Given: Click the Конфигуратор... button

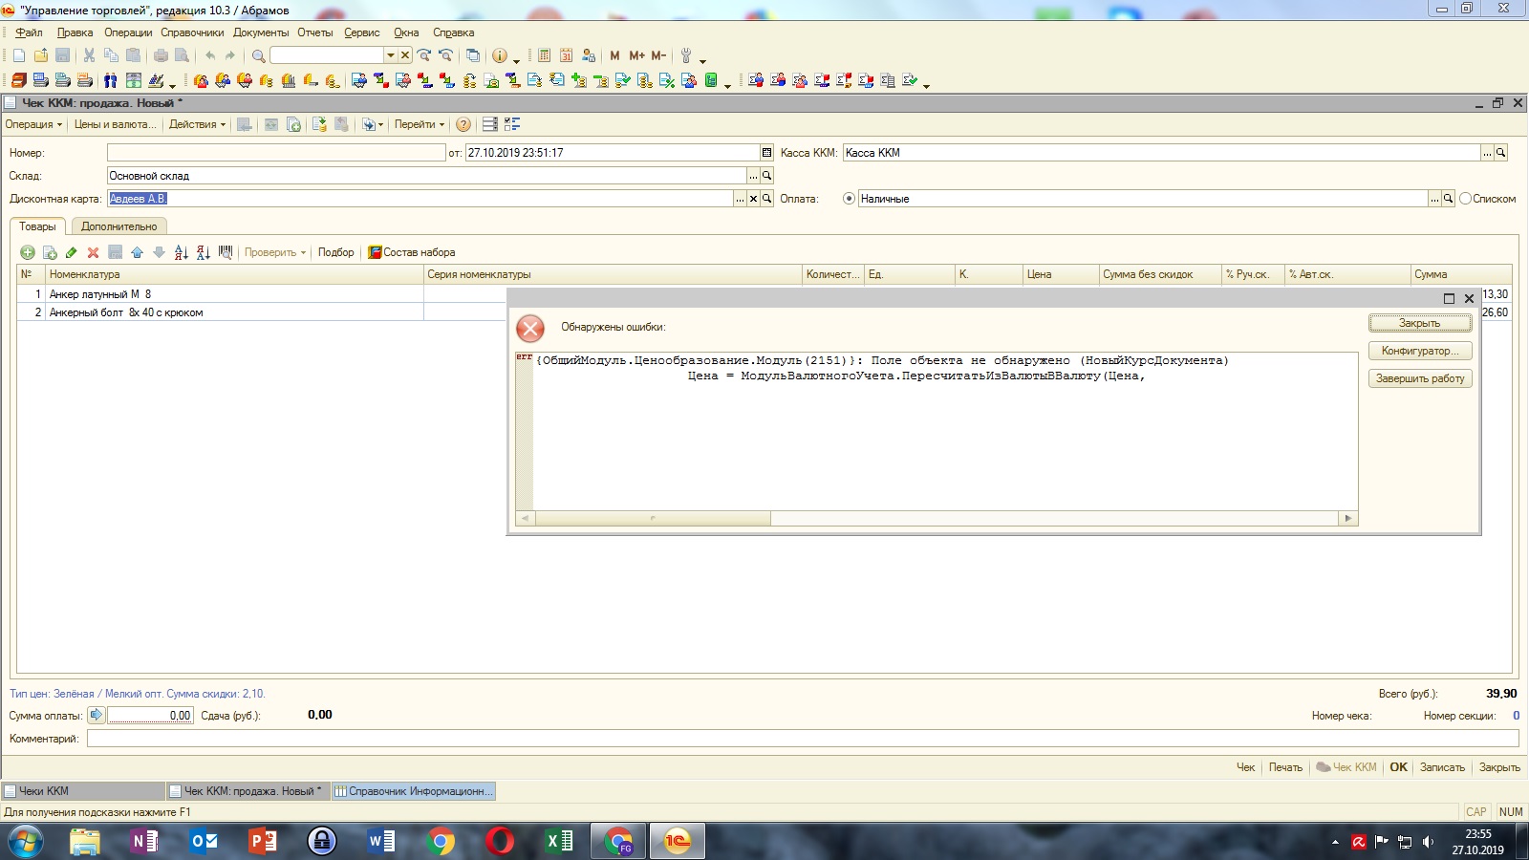Looking at the screenshot, I should point(1419,351).
